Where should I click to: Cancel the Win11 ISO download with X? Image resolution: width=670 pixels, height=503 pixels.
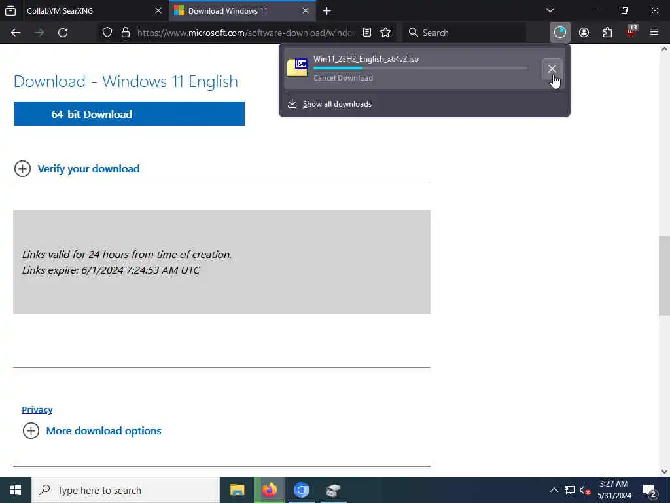[552, 69]
